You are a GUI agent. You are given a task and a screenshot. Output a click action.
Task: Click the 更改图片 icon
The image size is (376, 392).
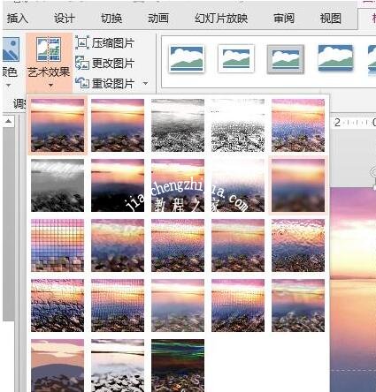(82, 63)
